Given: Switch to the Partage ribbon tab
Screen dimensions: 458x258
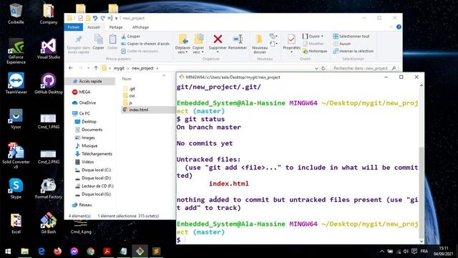Looking at the screenshot, I should (x=116, y=27).
